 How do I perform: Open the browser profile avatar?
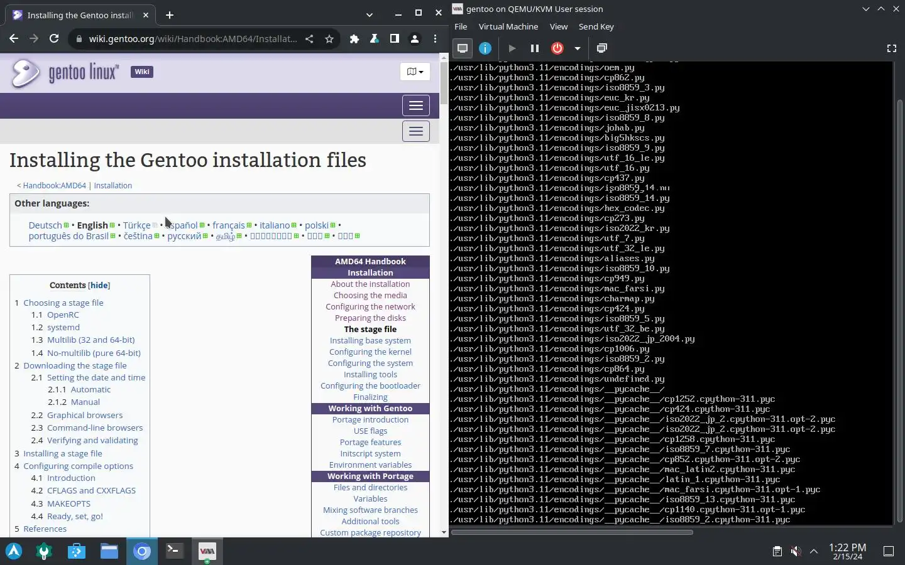[x=415, y=39]
